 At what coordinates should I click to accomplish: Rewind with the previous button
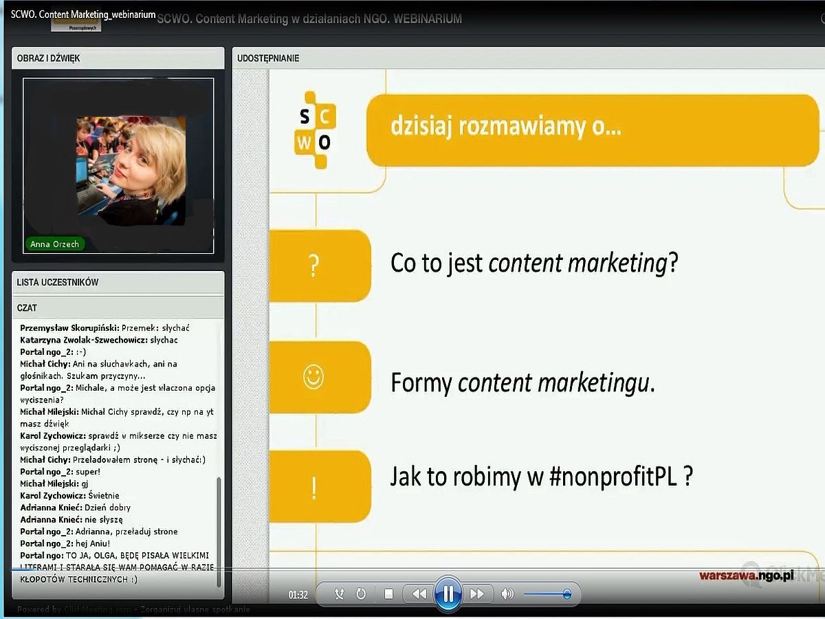[x=419, y=594]
